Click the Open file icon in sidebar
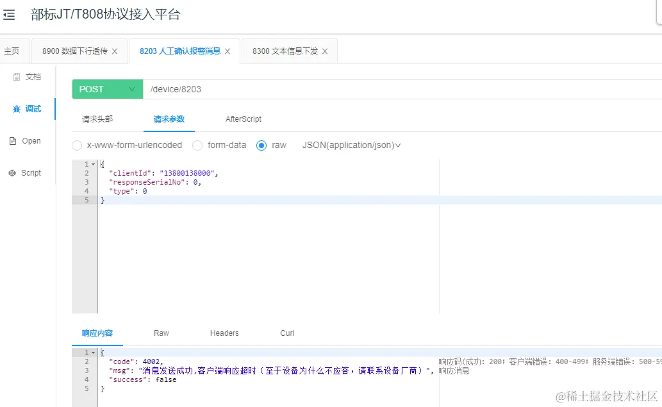Viewport: 662px width, 407px height. pos(13,141)
